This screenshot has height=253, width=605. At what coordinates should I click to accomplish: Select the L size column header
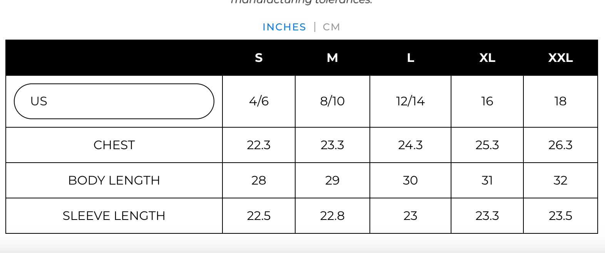click(x=410, y=58)
